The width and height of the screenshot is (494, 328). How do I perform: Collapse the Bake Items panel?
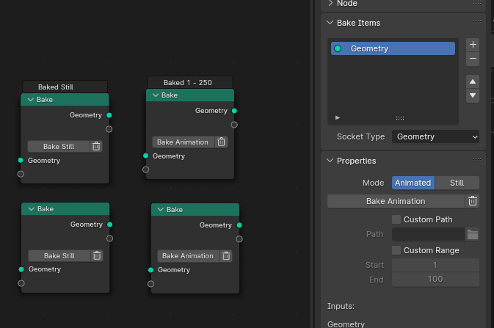330,23
